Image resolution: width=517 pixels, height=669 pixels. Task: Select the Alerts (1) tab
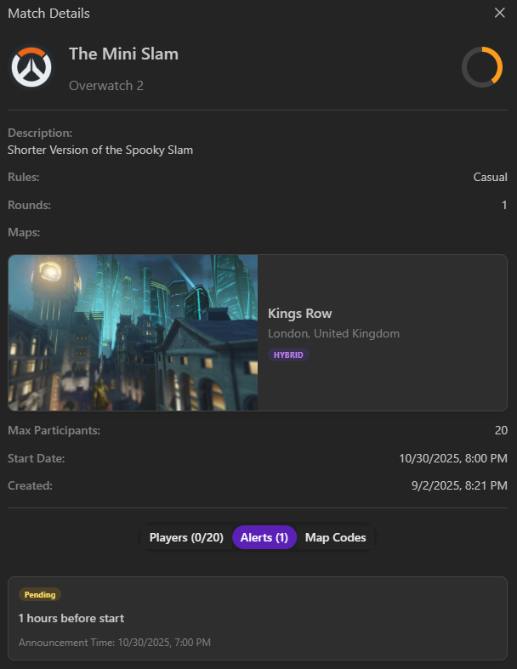(x=264, y=537)
